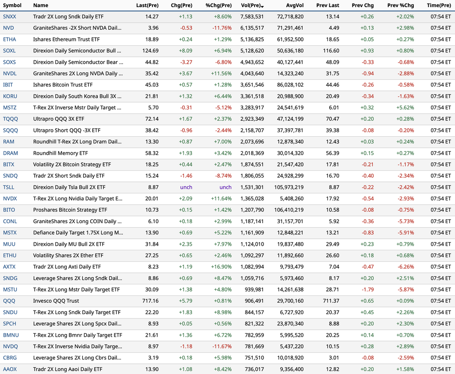Open the AXTX symbol link
Image resolution: width=455 pixels, height=374 pixels.
9,267
